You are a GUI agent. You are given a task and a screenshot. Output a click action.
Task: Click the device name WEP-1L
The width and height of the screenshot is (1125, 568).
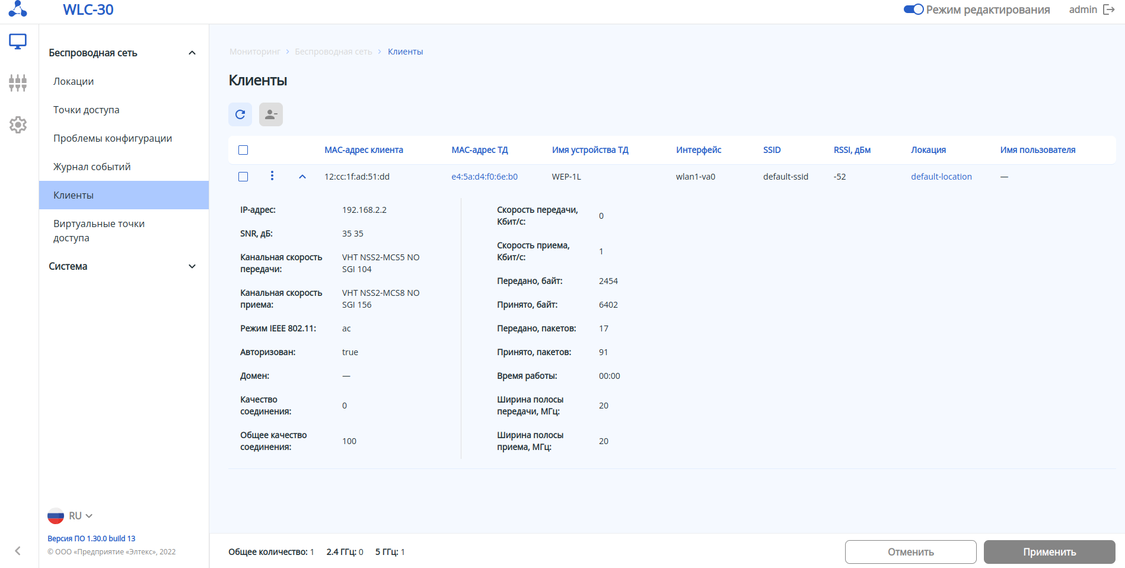[x=566, y=177]
